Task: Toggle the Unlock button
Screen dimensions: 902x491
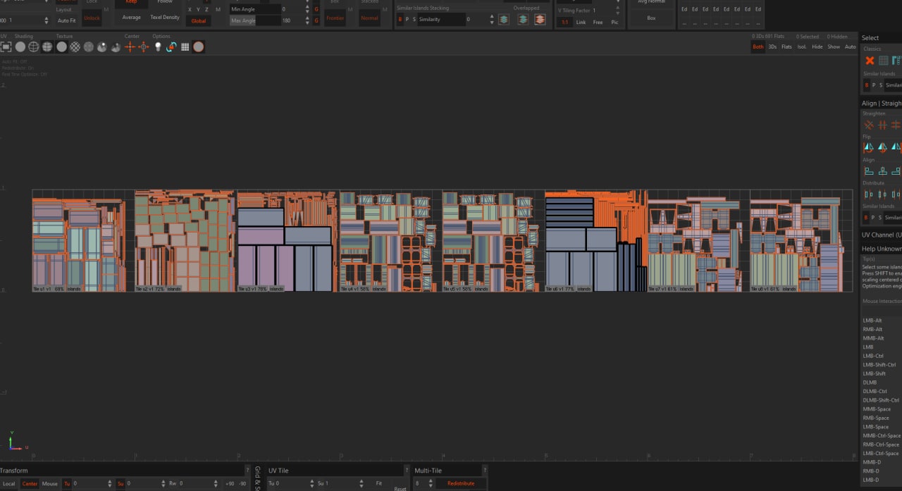Action: [x=92, y=18]
